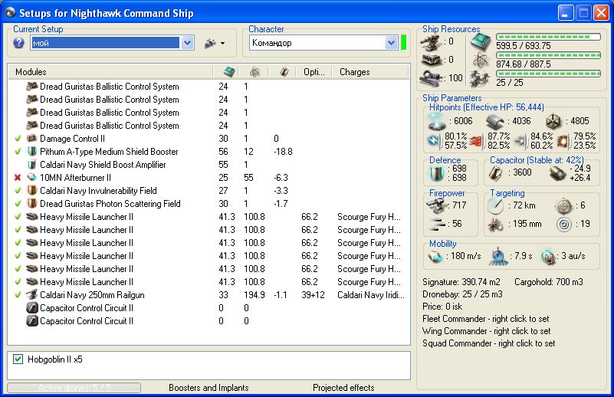The image size is (614, 397).
Task: Open the Character dropdown showing Командор
Action: [x=391, y=44]
